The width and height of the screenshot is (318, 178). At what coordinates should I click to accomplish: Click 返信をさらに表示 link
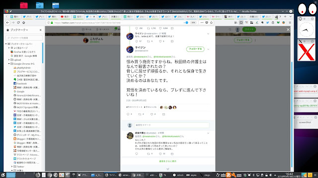(167, 161)
